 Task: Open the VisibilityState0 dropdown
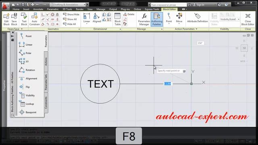point(238,19)
